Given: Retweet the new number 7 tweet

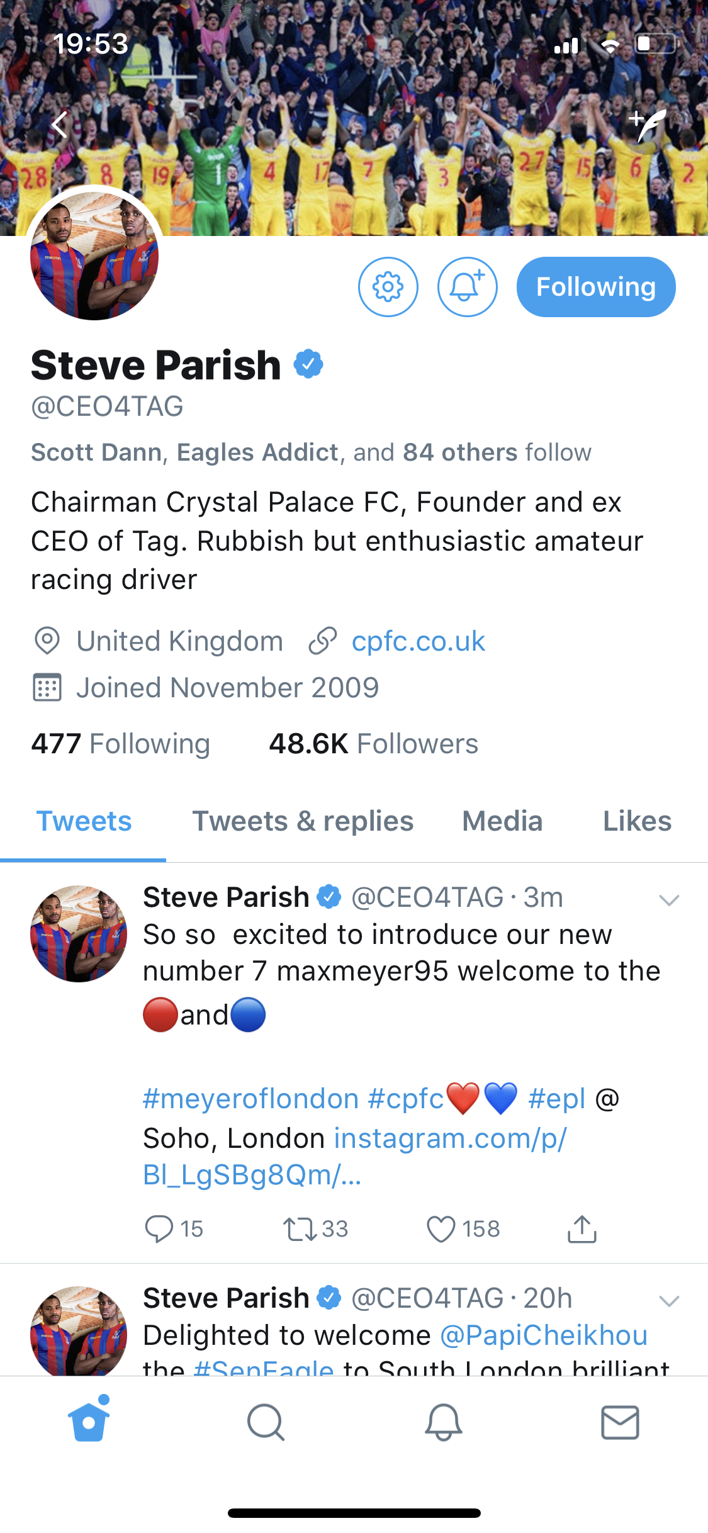Looking at the screenshot, I should click(x=300, y=1229).
